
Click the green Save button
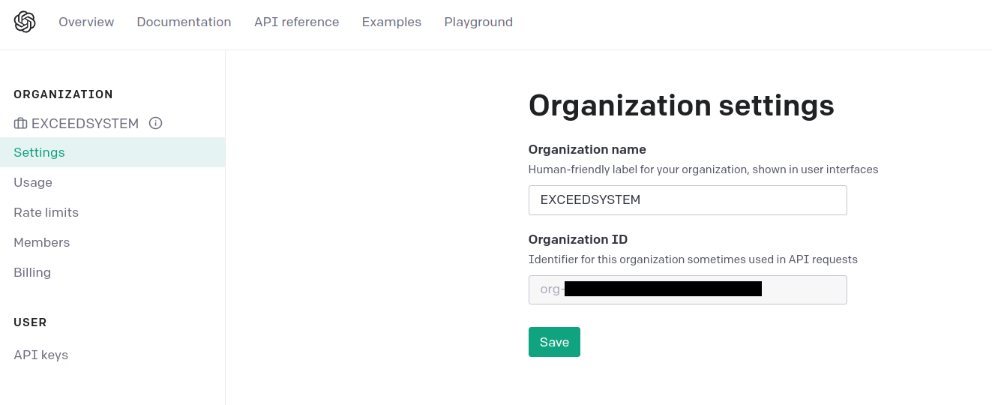tap(554, 342)
